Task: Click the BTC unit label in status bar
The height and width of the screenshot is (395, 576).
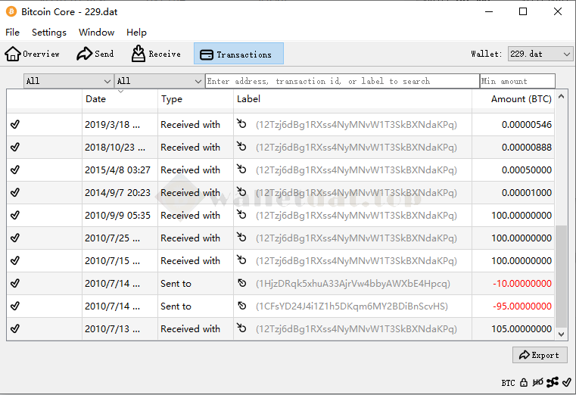Action: tap(508, 383)
